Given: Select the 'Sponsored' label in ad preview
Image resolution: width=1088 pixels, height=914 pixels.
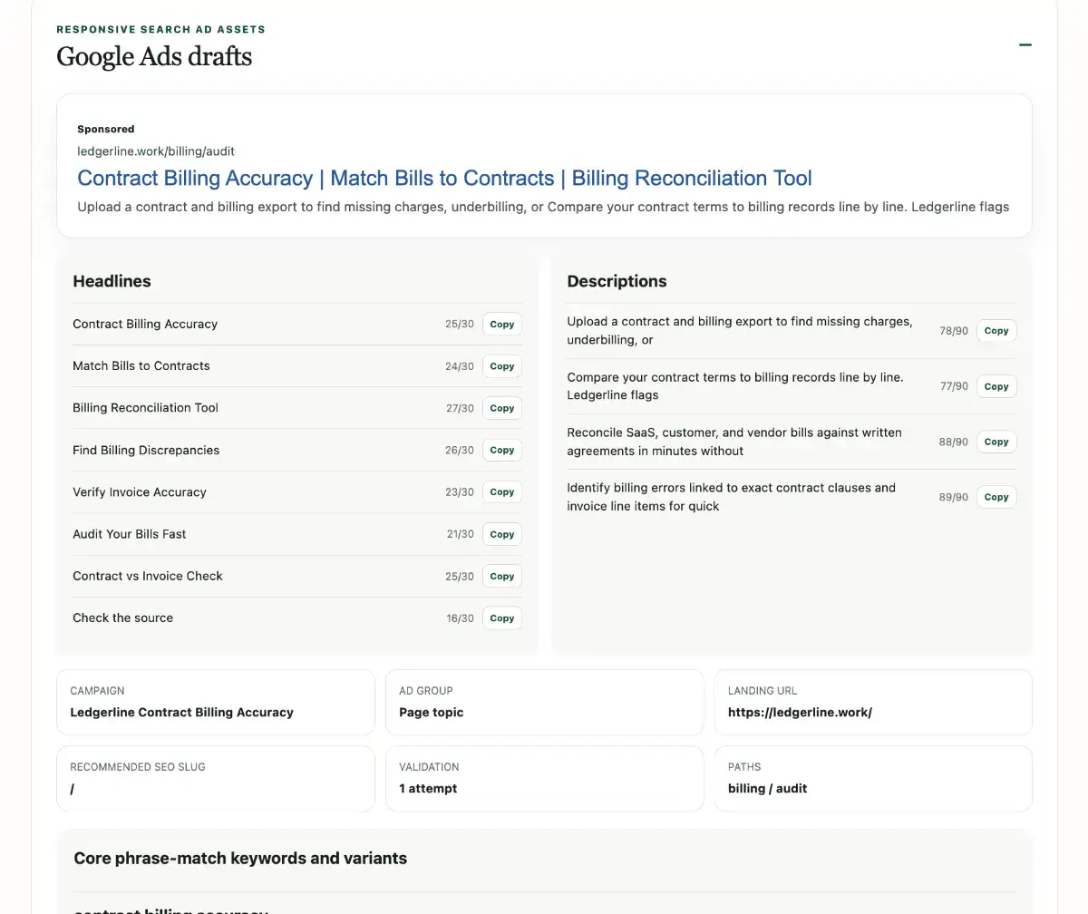Looking at the screenshot, I should pos(106,129).
